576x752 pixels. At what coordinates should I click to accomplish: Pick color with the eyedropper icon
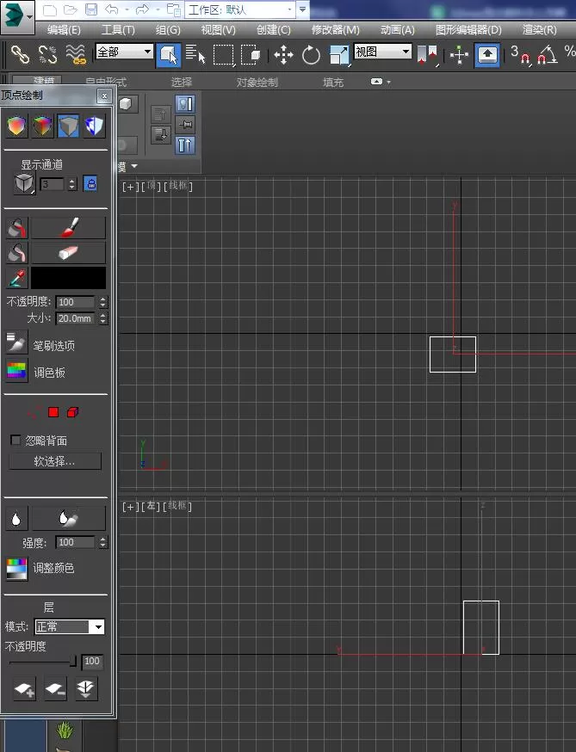[17, 278]
